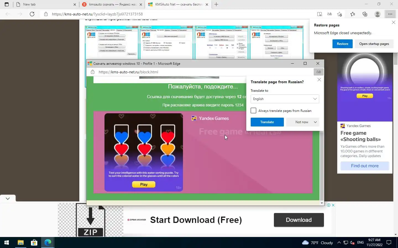Open the Windows Start menu
Viewport: 398px width, 248px height.
(7, 242)
